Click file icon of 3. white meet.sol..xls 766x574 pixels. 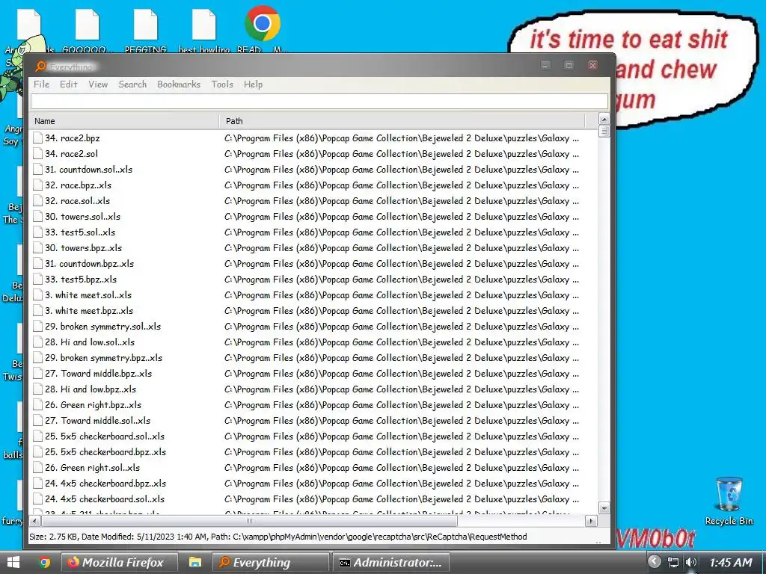[x=37, y=294]
